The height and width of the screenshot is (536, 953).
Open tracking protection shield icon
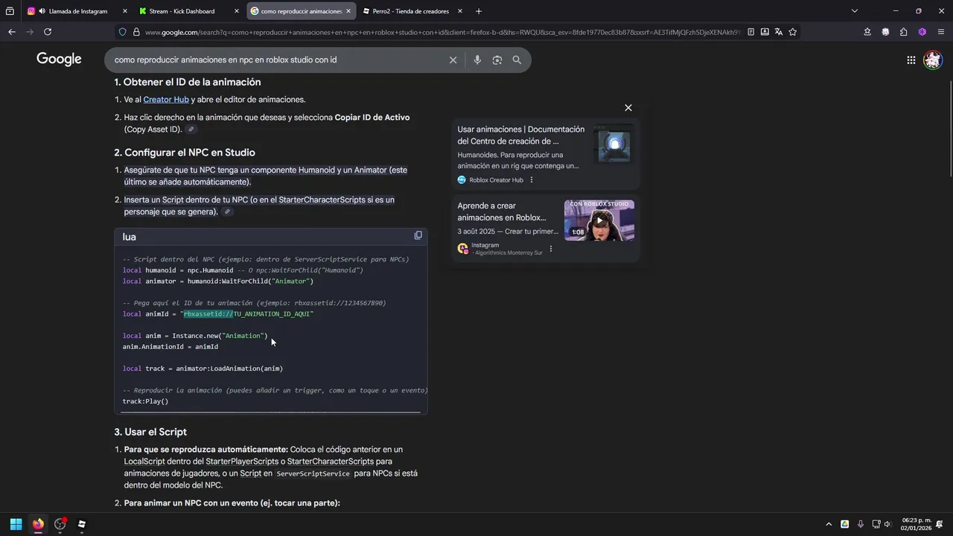[x=122, y=32]
